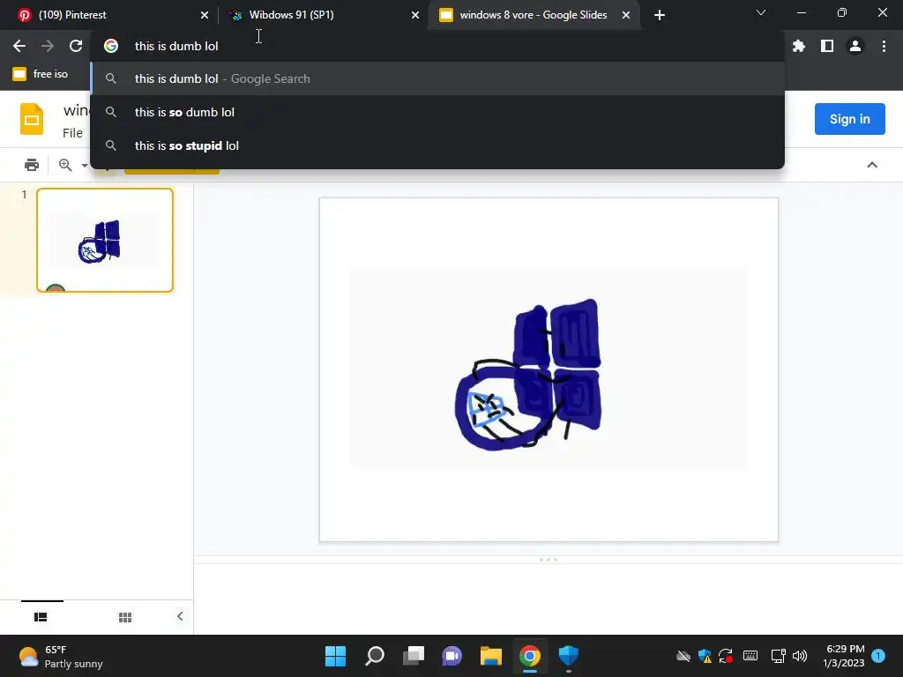The height and width of the screenshot is (677, 903).
Task: Collapse the menus with the up chevron
Action: point(872,165)
